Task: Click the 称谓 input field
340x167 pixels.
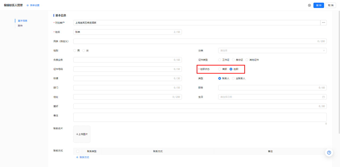Action: click(x=127, y=78)
